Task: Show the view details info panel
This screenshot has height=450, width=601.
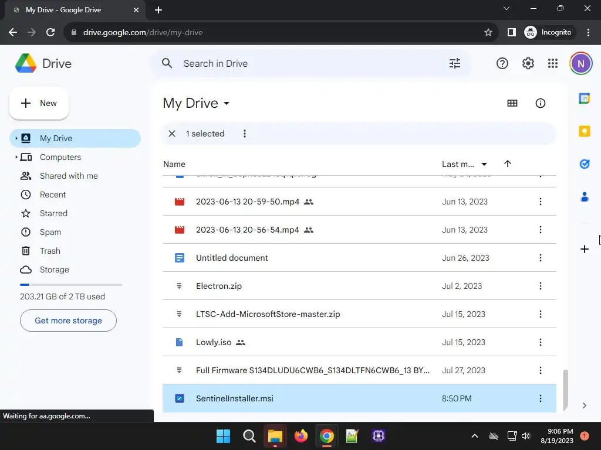Action: [x=540, y=103]
